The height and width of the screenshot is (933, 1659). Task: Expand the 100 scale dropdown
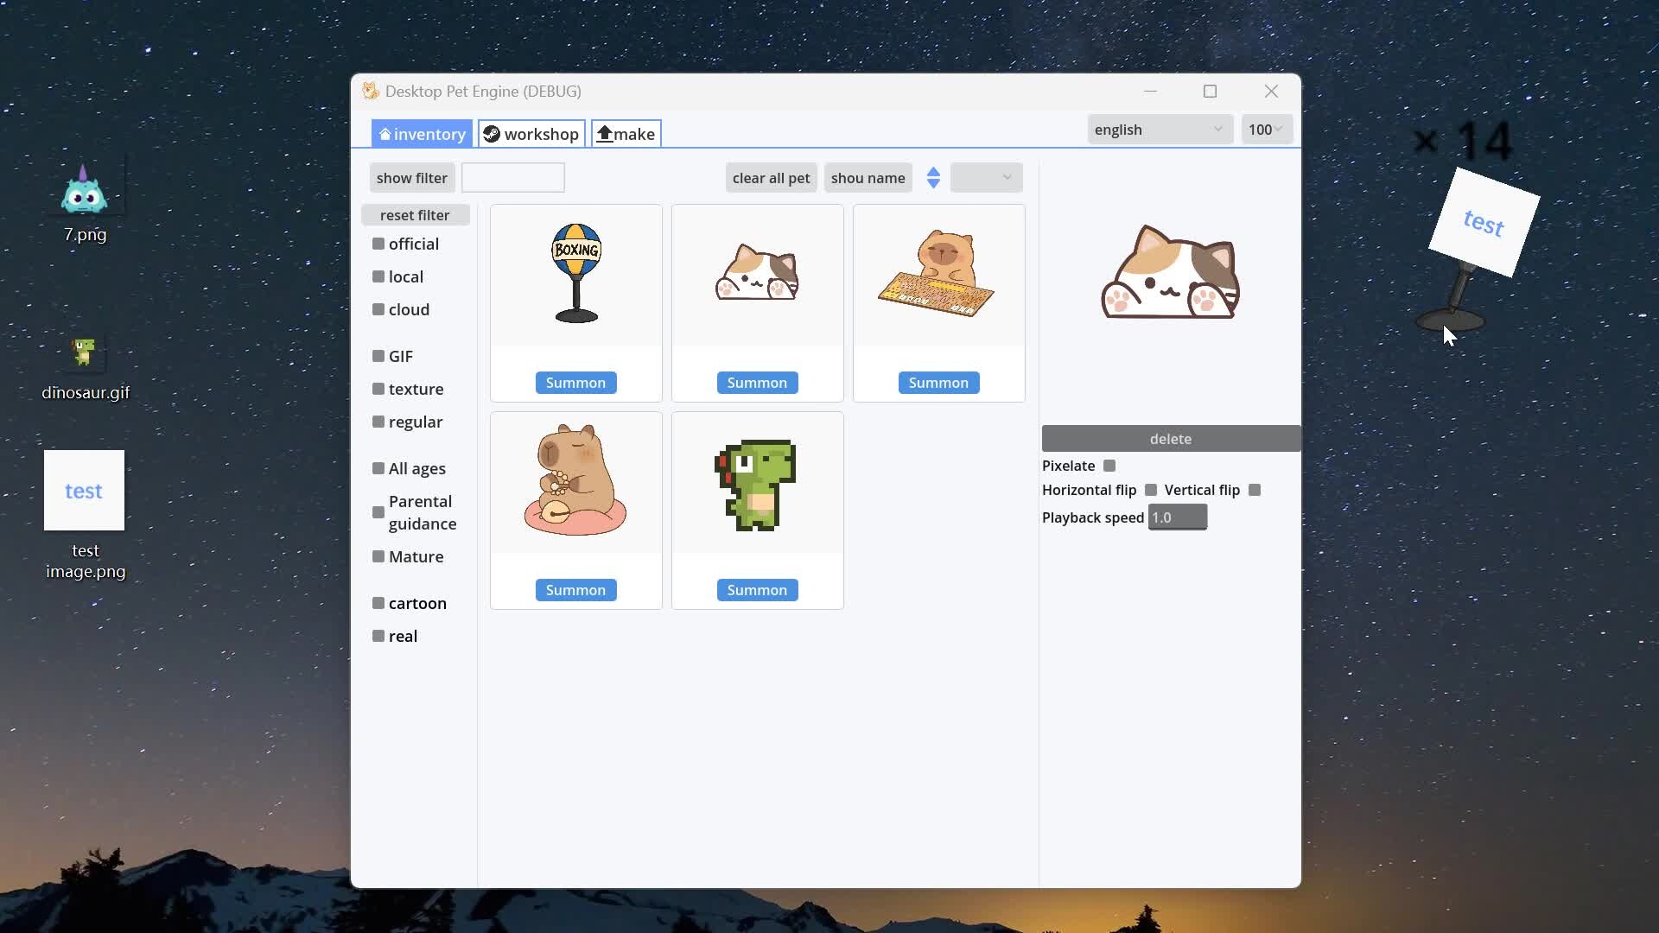point(1266,130)
